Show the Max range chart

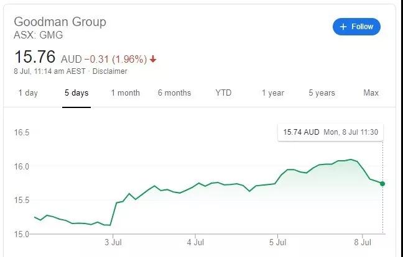(371, 93)
